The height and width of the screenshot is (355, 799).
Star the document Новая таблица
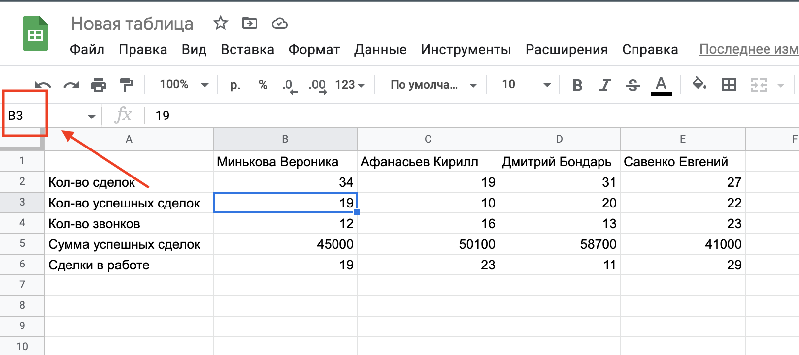point(220,23)
